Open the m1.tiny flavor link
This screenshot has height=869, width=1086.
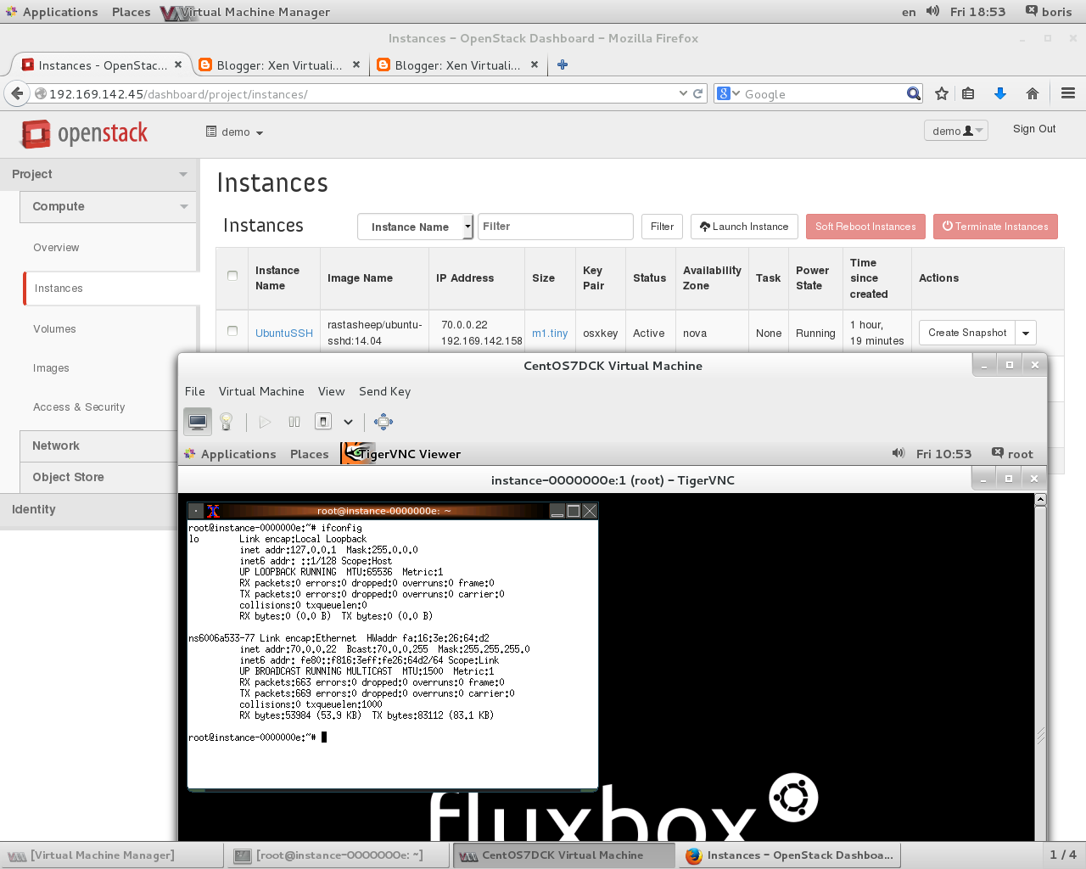point(550,334)
